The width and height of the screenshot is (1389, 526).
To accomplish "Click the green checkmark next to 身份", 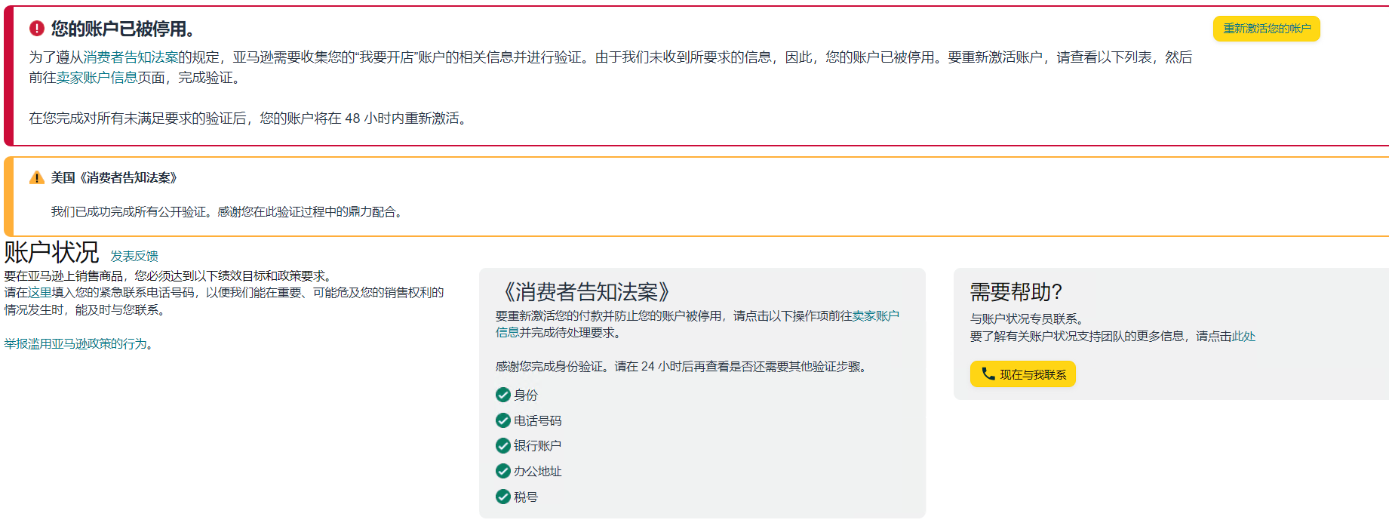I will [x=503, y=395].
